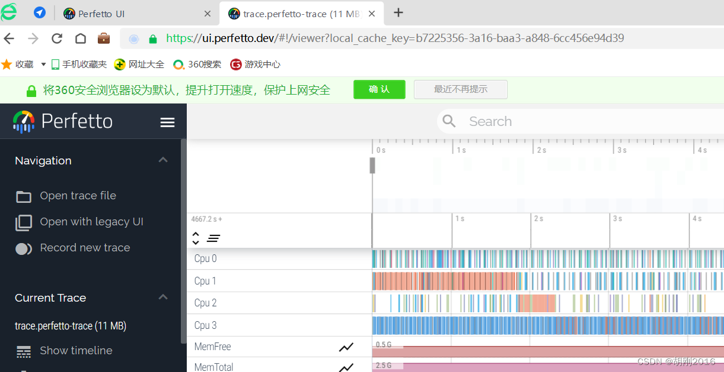Image resolution: width=724 pixels, height=372 pixels.
Task: Click the overview timeline handle
Action: click(x=372, y=166)
